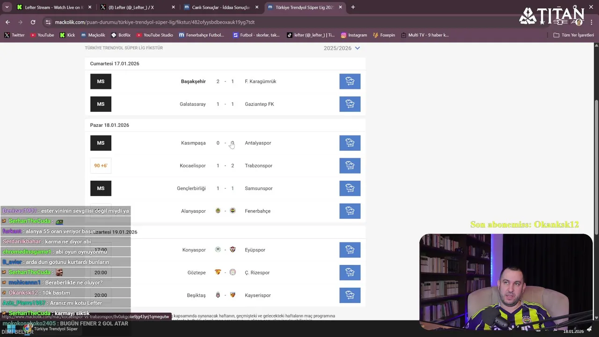Open lineup icon for Kocaelispor vs Trabzonspor

click(x=350, y=166)
